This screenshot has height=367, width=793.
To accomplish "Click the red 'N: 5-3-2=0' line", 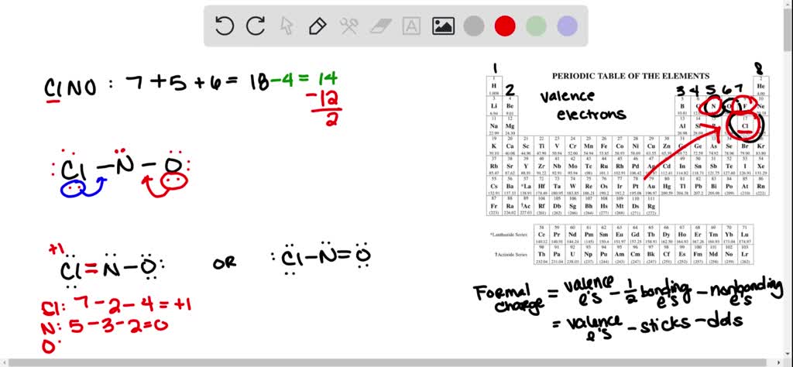I will click(x=104, y=327).
